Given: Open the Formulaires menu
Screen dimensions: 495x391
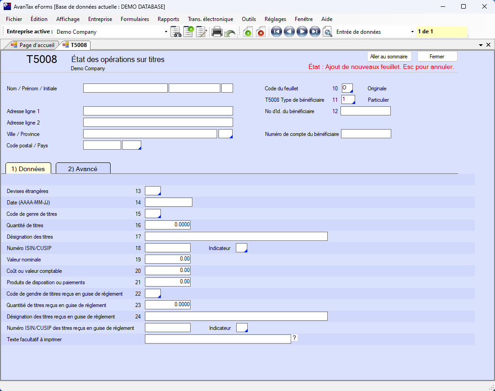Looking at the screenshot, I should point(135,19).
